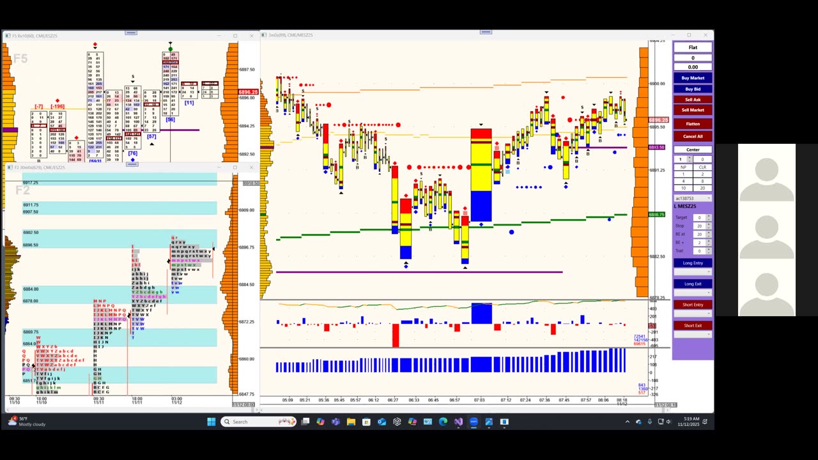This screenshot has height=460, width=818.
Task: Set quantity preset to 8
Action: click(702, 181)
